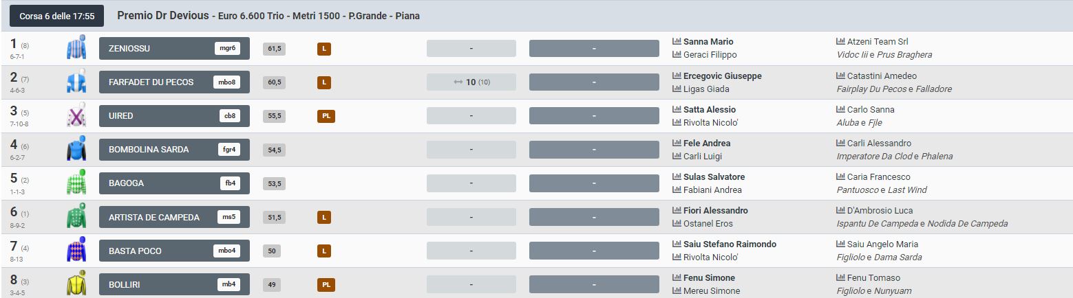Click the mbo8 tag on Farfadet Du Pecos
The height and width of the screenshot is (298, 1073).
click(227, 82)
